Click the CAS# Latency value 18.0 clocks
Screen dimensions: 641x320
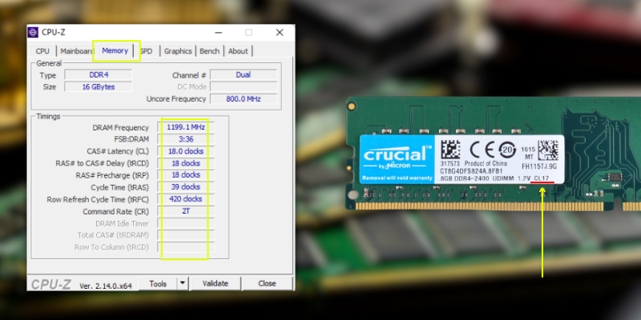tap(186, 151)
